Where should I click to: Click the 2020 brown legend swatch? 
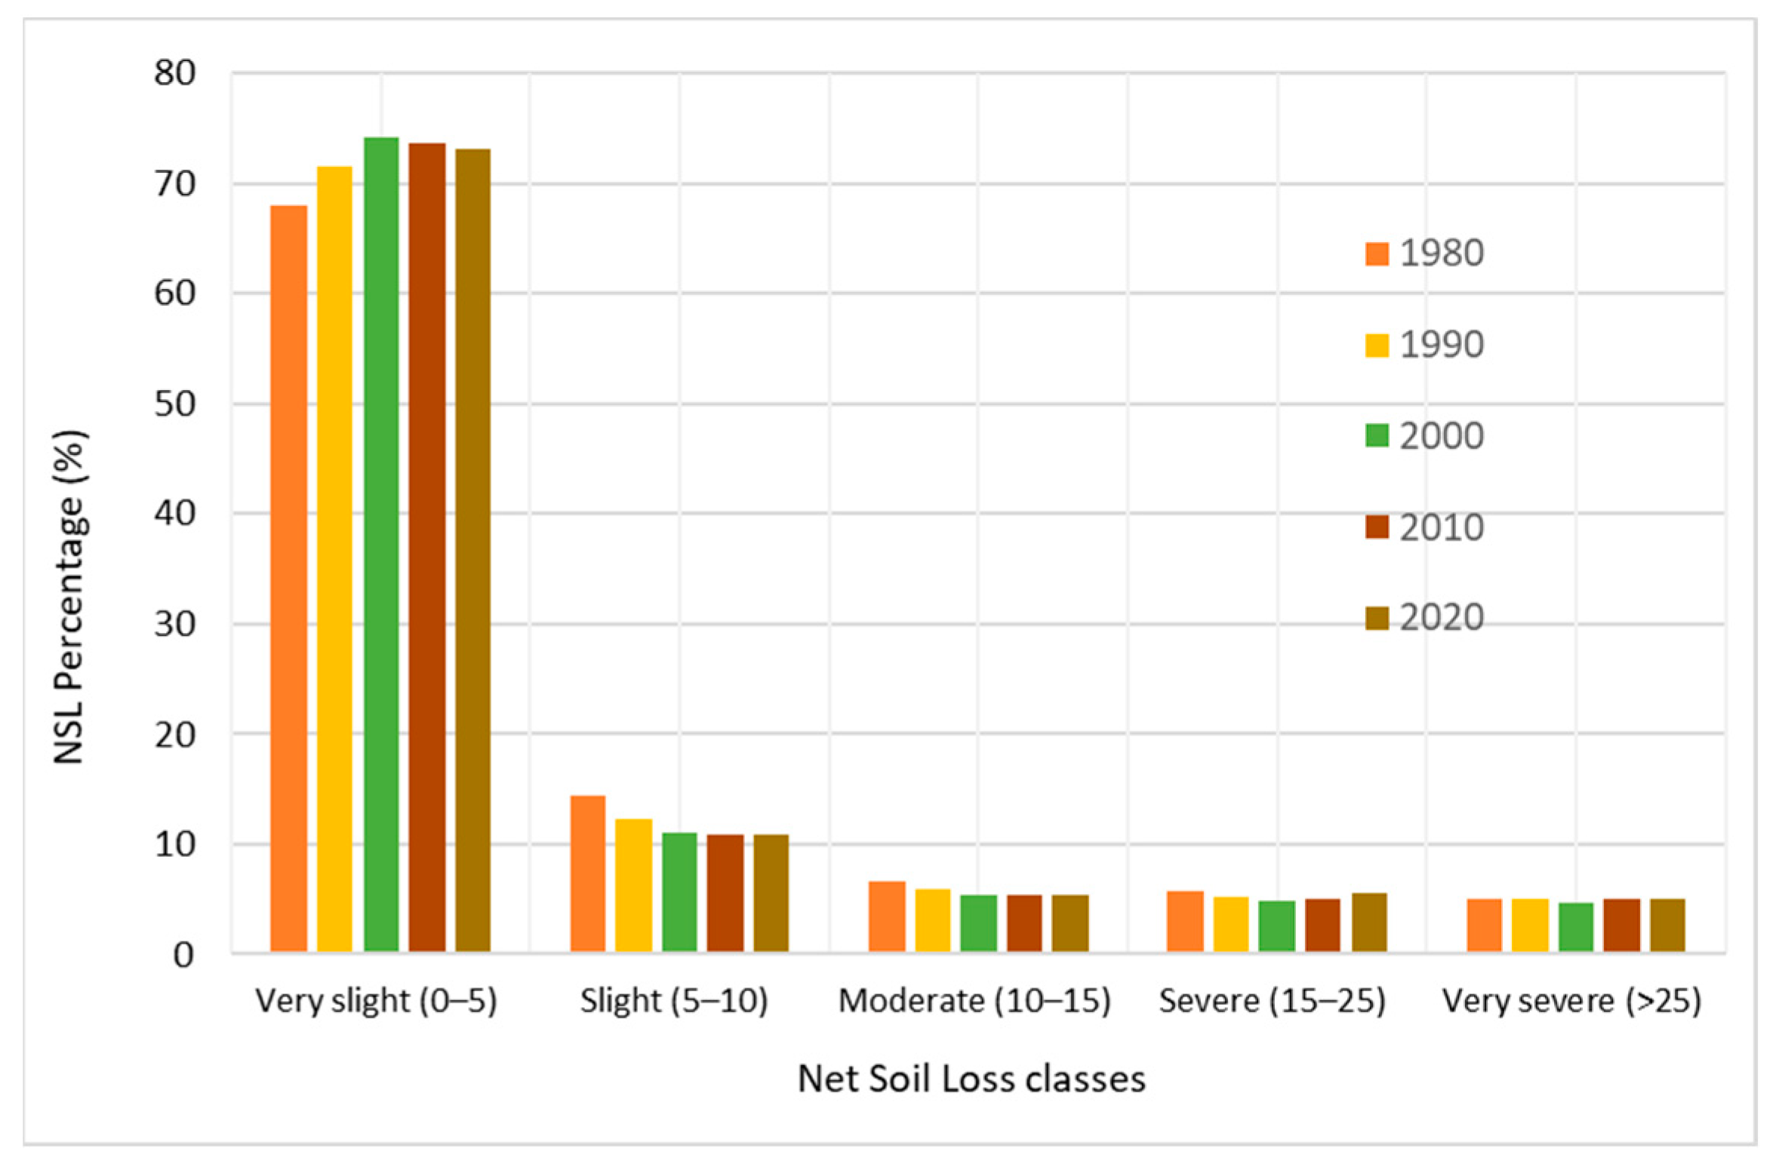pyautogui.click(x=1376, y=618)
